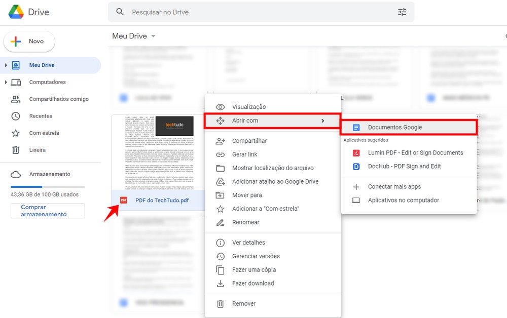507x318 pixels.
Task: Click the storage usage progress bar
Action: coord(48,187)
